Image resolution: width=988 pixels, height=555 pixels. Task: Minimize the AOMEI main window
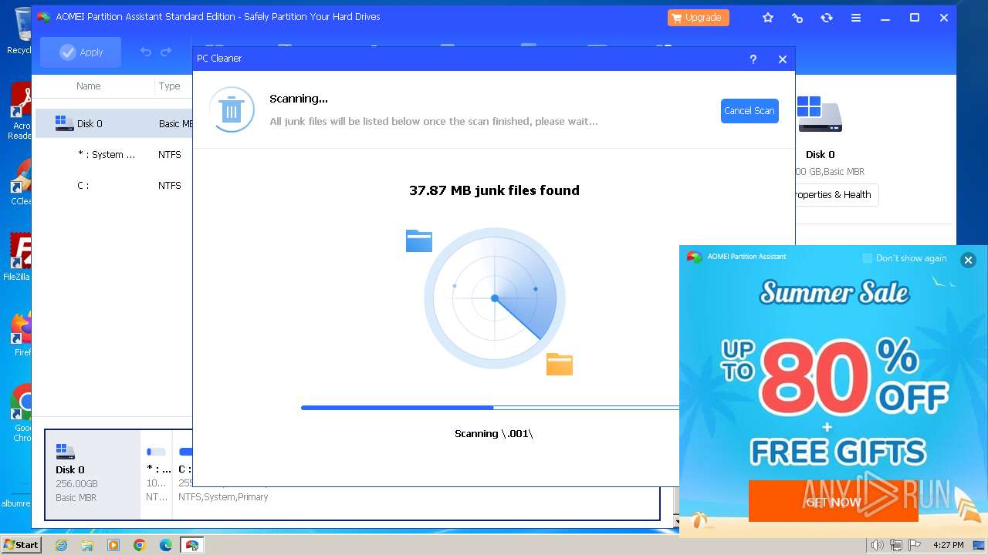click(885, 18)
